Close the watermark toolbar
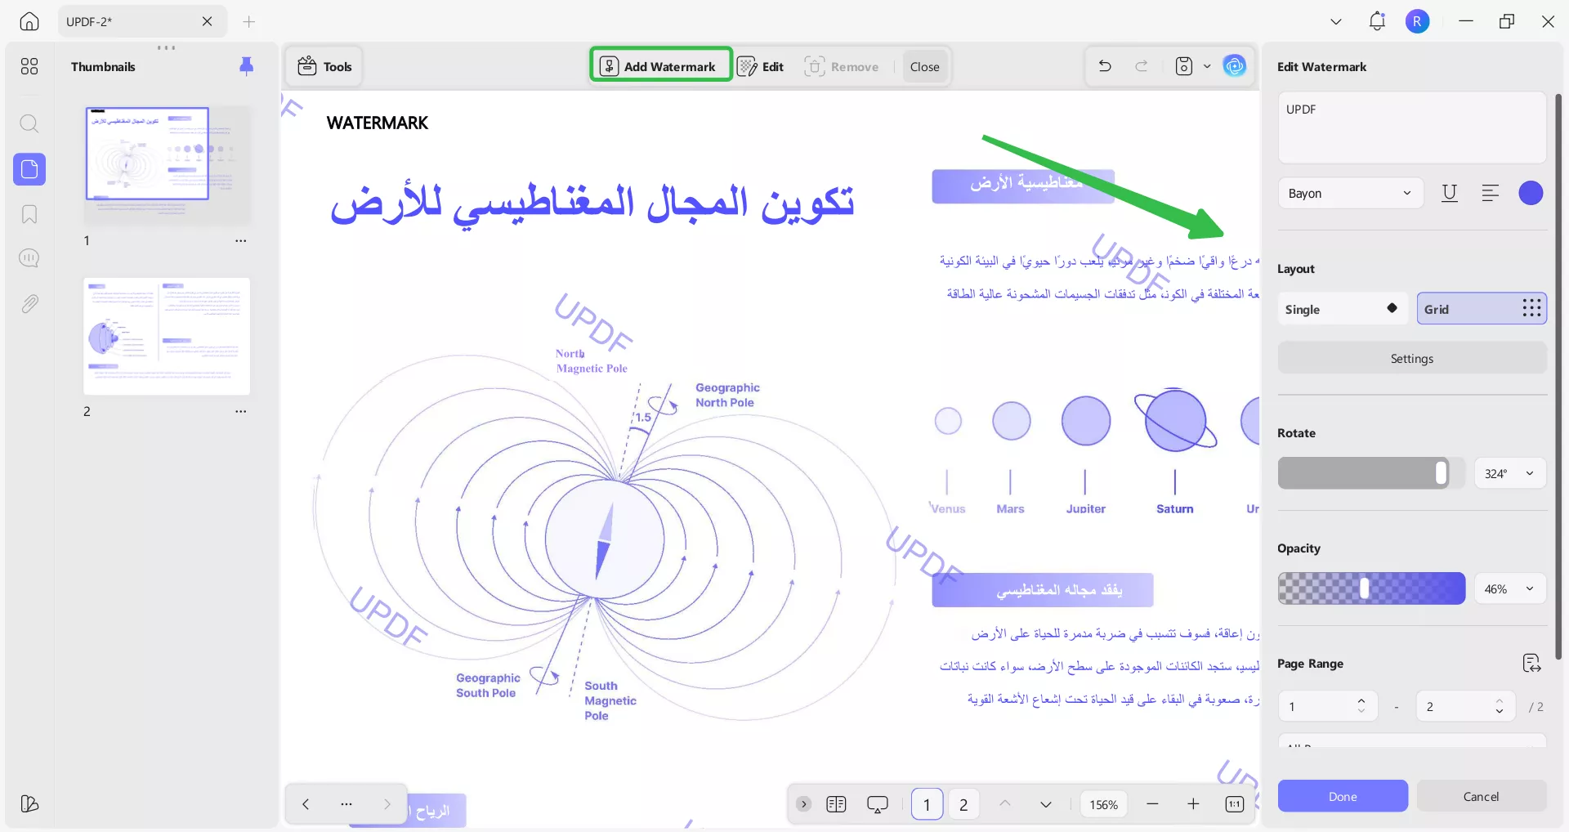Image resolution: width=1569 pixels, height=832 pixels. pyautogui.click(x=925, y=67)
